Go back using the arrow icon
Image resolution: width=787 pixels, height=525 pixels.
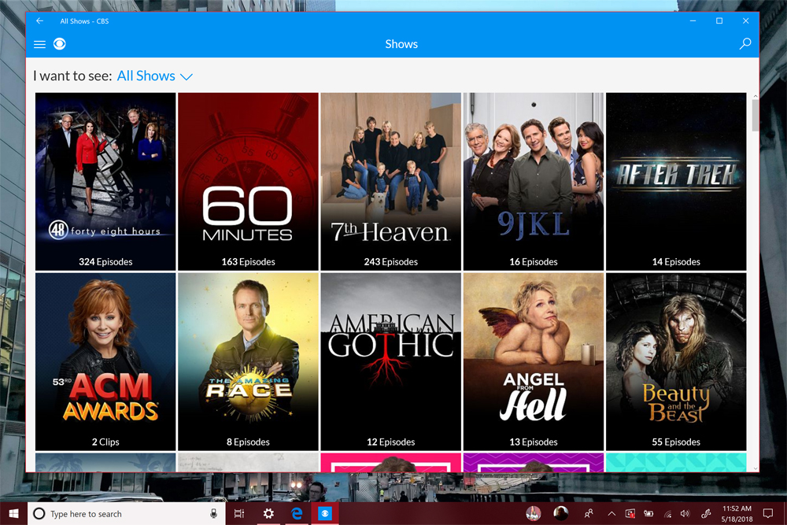click(x=39, y=21)
